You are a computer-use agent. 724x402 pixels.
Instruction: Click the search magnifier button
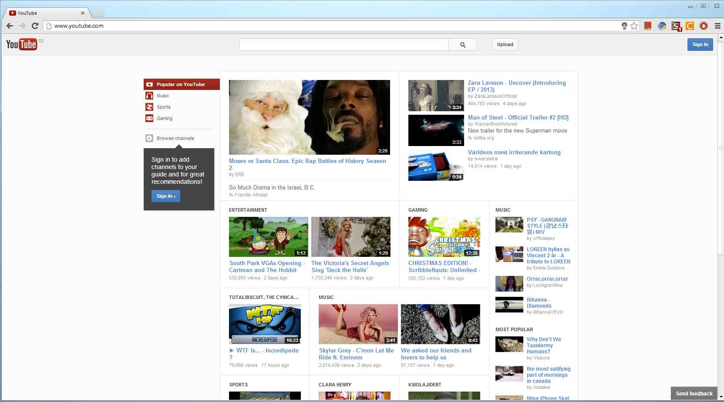click(x=463, y=44)
